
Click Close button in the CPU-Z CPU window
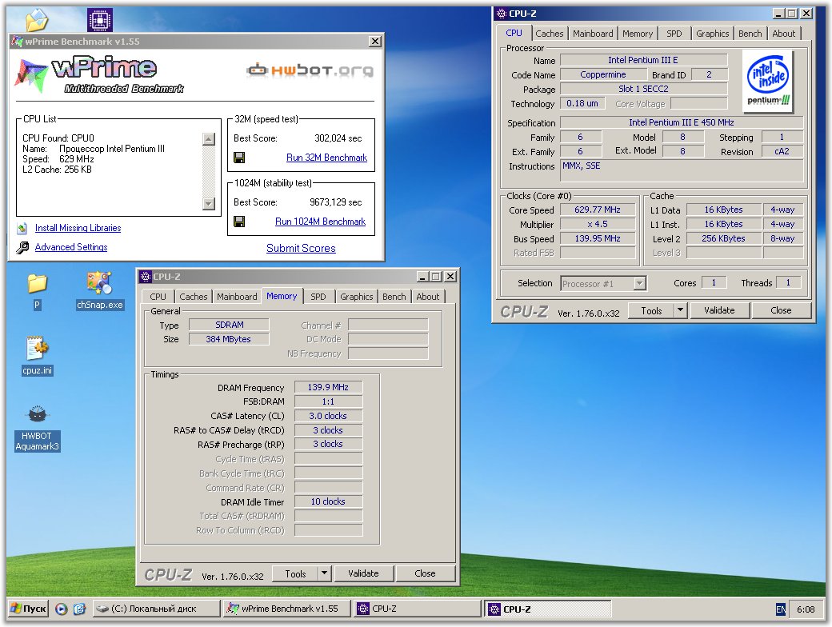tap(781, 310)
